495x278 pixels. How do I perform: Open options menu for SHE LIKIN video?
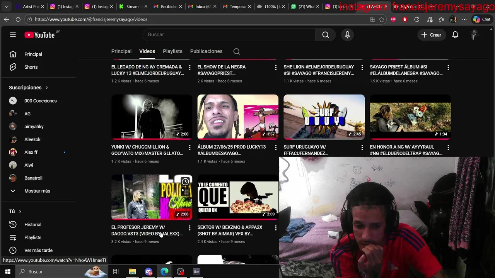(x=362, y=68)
